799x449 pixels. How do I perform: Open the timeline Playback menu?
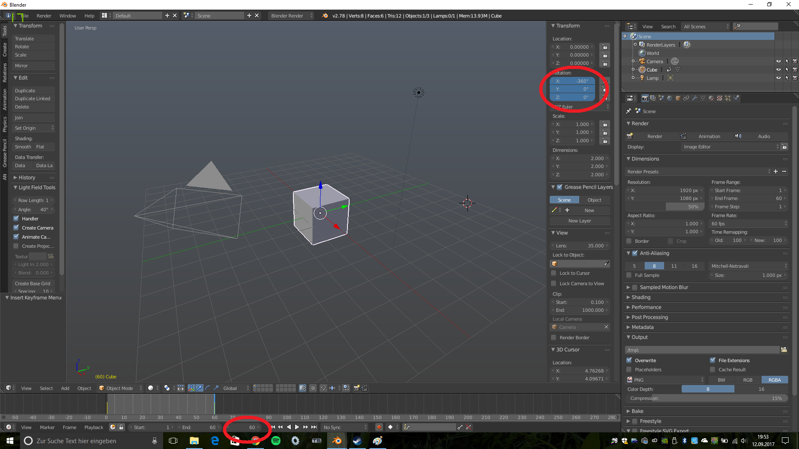pyautogui.click(x=94, y=427)
